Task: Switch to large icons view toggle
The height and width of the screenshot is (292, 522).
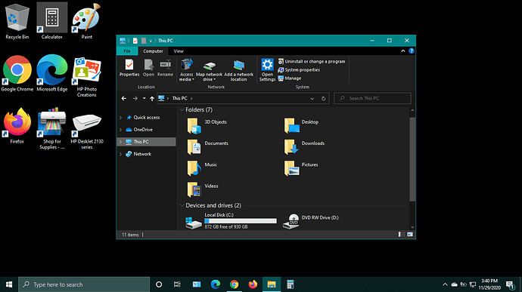Action: tap(410, 235)
